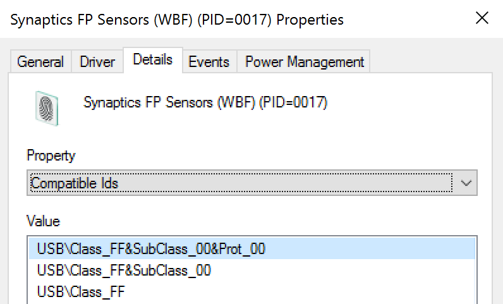Expand the Property dropdown arrow

(466, 183)
